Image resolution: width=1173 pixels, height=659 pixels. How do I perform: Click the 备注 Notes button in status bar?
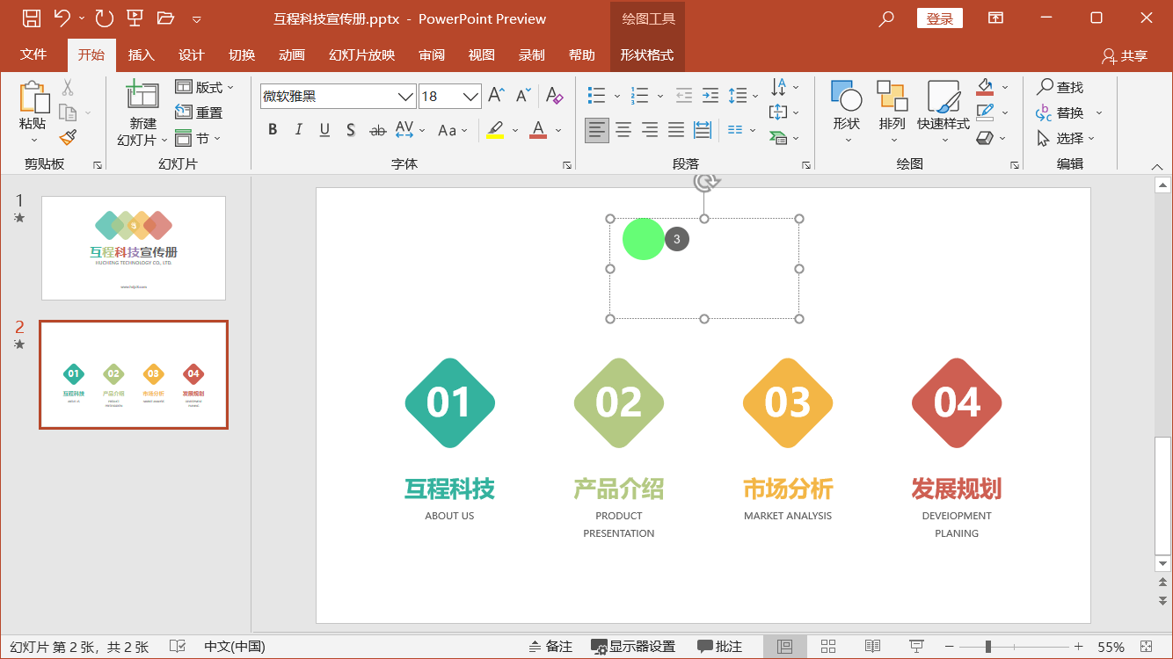coord(550,647)
